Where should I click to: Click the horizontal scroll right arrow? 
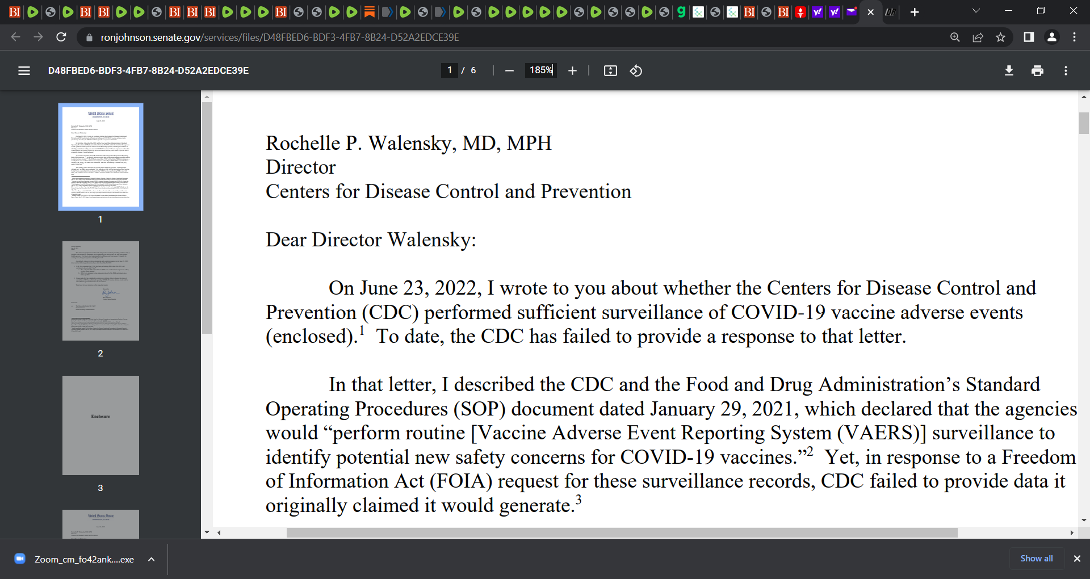(x=1072, y=532)
